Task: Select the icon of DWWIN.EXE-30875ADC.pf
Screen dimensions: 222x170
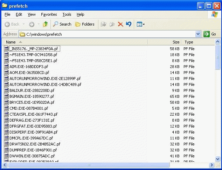Action: pyautogui.click(x=6, y=156)
